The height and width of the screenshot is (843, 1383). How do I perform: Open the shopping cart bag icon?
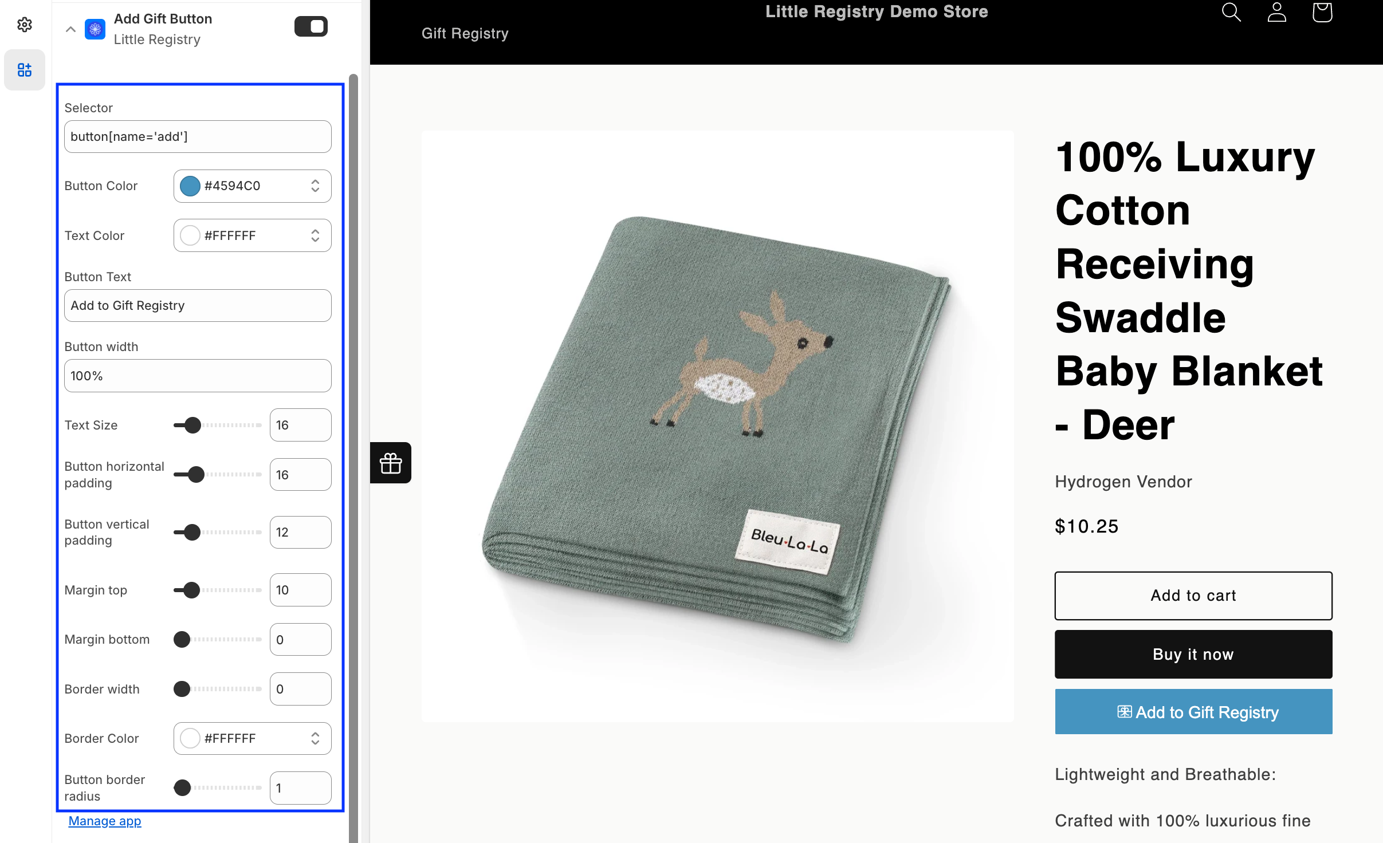[x=1322, y=12]
